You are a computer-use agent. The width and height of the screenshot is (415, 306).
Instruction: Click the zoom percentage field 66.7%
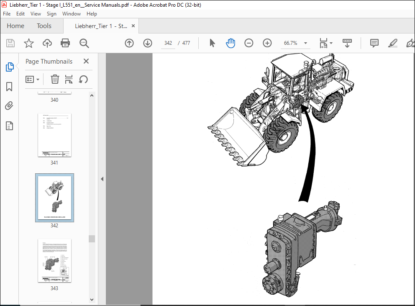coord(291,43)
